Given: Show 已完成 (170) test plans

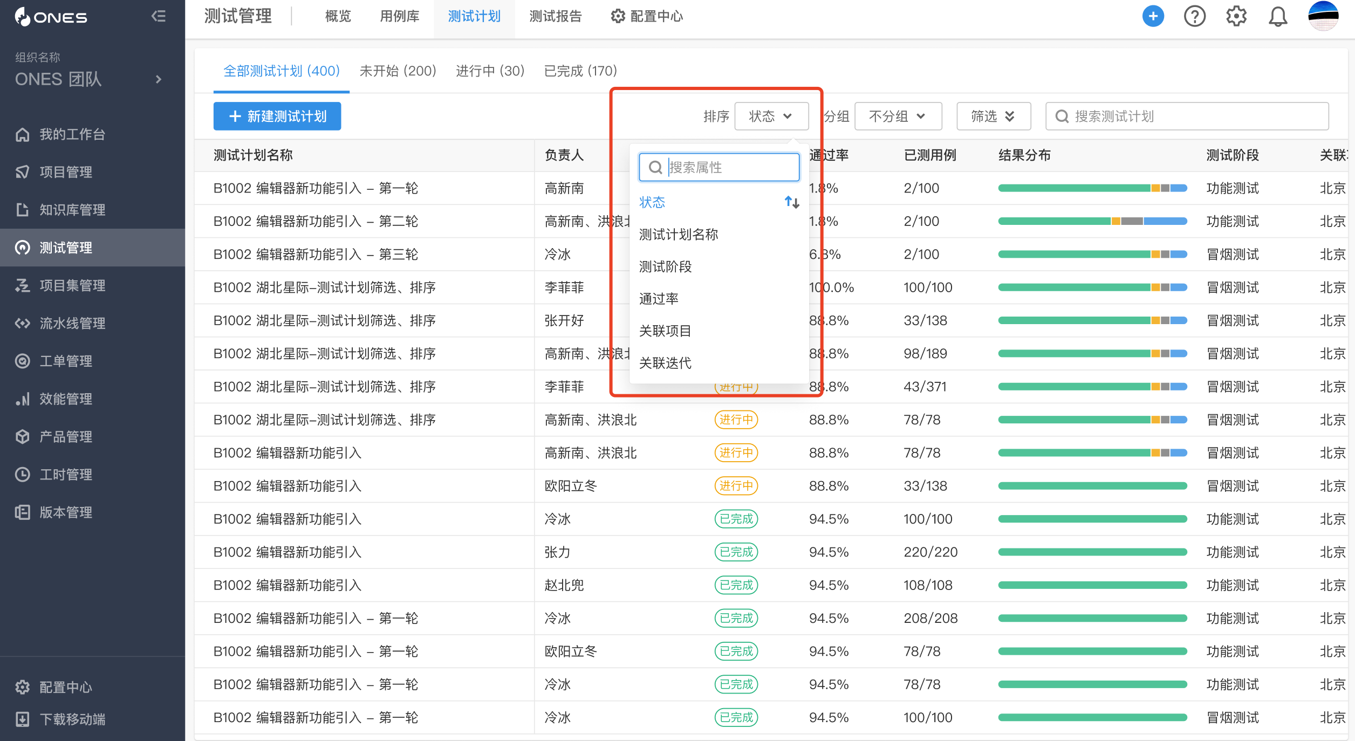Looking at the screenshot, I should click(x=580, y=71).
